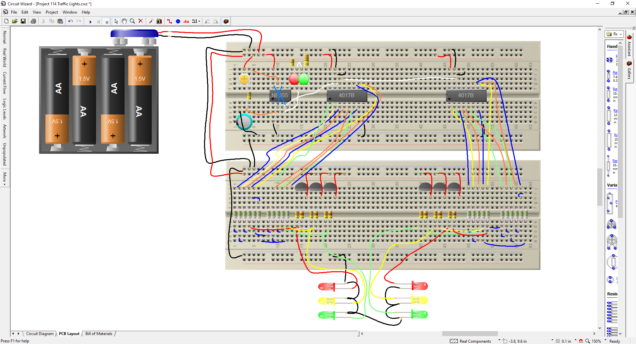Open the Project menu
The height and width of the screenshot is (344, 636).
click(x=52, y=12)
